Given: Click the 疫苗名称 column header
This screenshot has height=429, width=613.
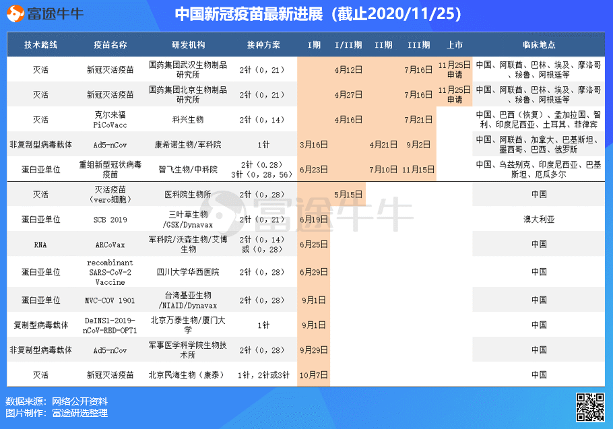Looking at the screenshot, I should 110,45.
